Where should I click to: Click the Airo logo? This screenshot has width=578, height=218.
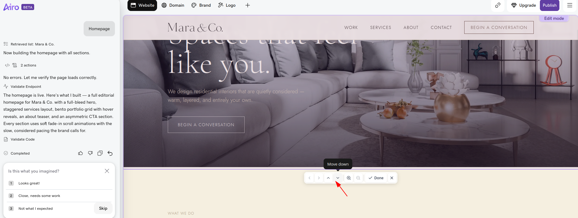(x=11, y=7)
